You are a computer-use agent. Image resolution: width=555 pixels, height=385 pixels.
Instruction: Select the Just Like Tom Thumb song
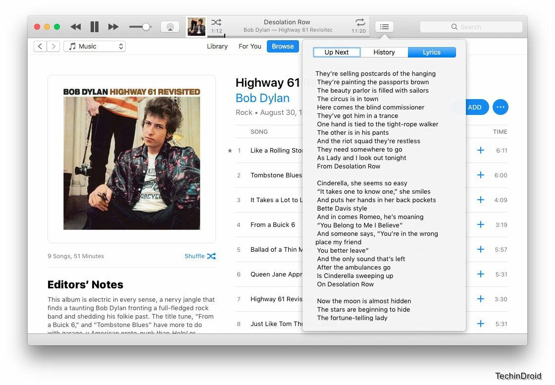point(276,324)
